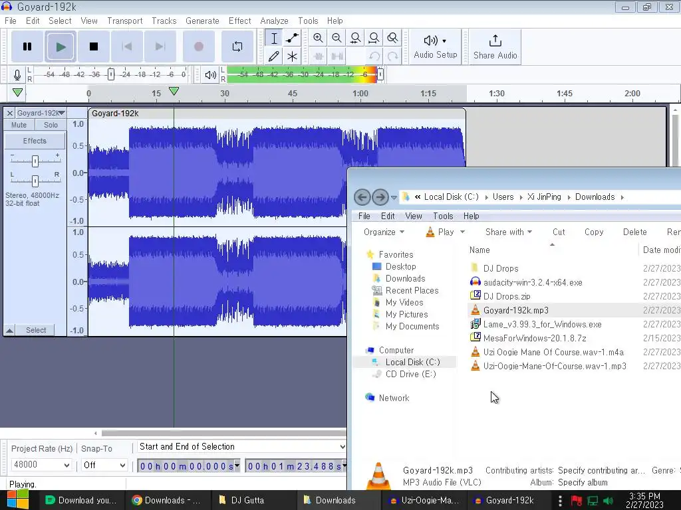
Task: Click the Redo arrow icon
Action: click(x=392, y=56)
